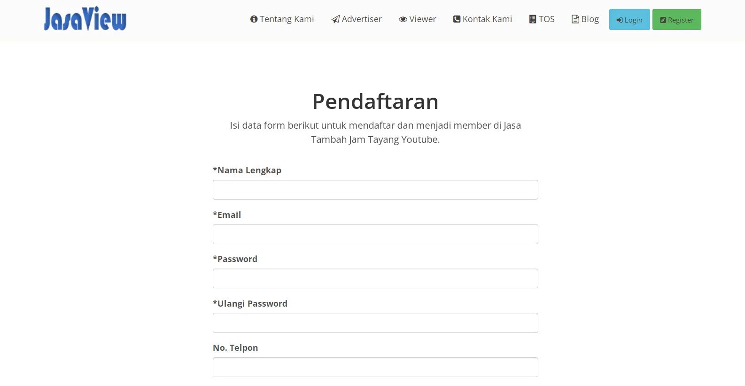Click the sign-in icon on the Login button

pyautogui.click(x=620, y=20)
